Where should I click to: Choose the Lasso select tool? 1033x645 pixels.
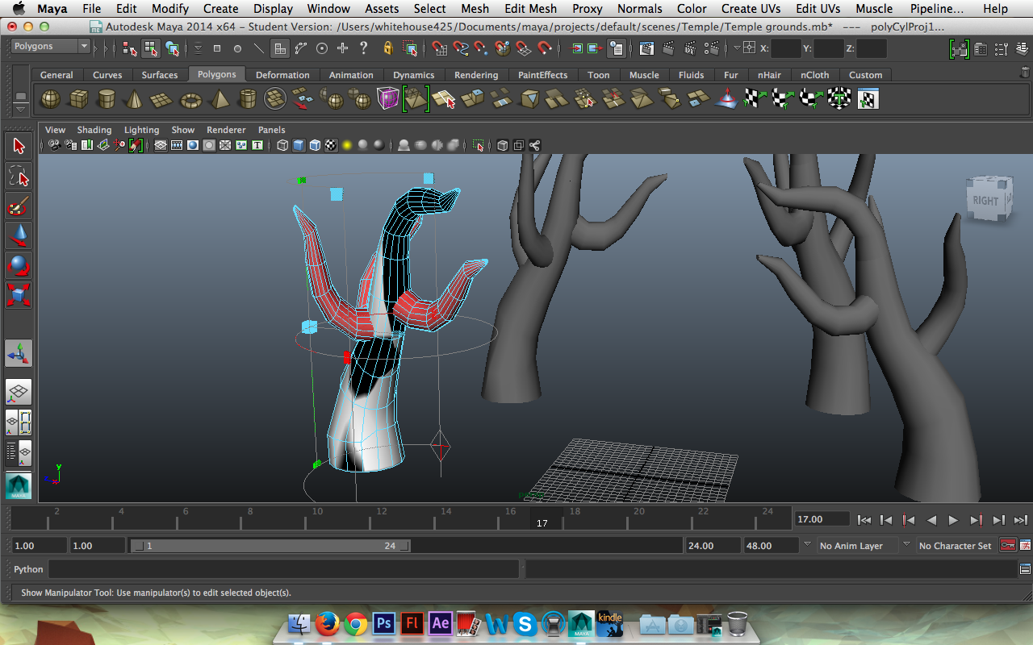point(19,176)
